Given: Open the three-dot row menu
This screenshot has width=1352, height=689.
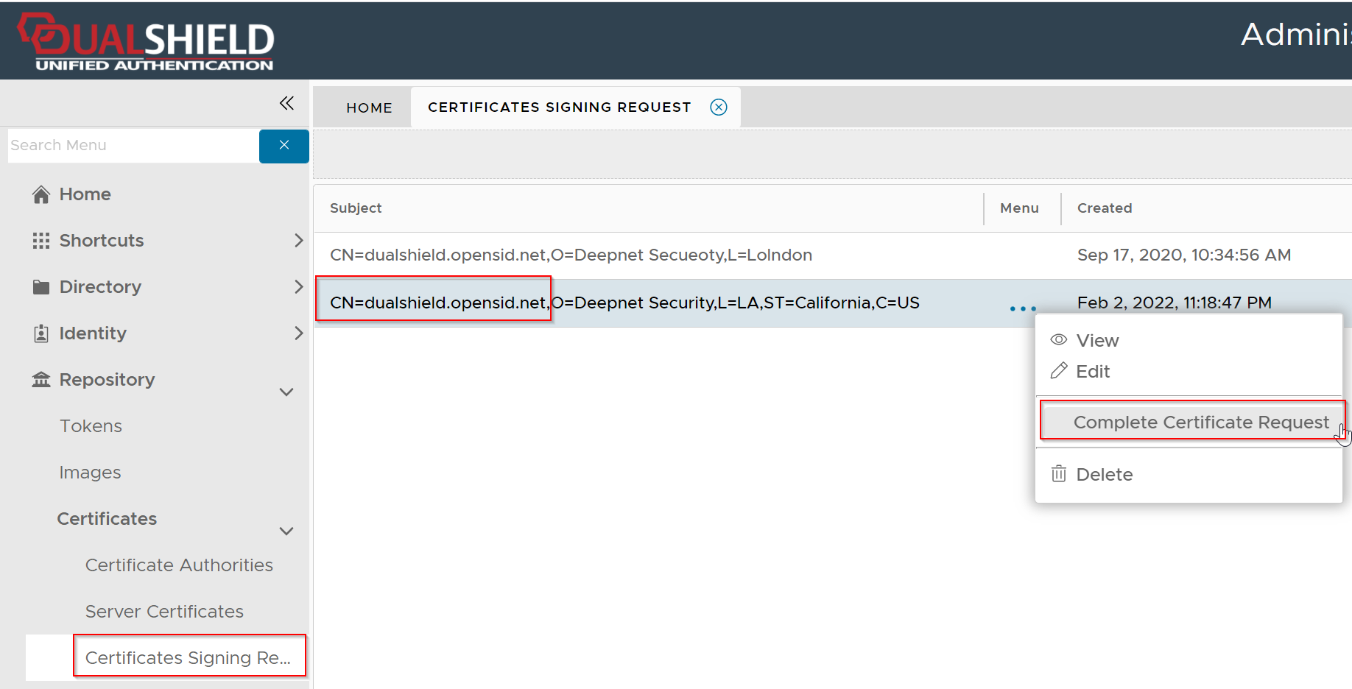Looking at the screenshot, I should pos(1023,308).
